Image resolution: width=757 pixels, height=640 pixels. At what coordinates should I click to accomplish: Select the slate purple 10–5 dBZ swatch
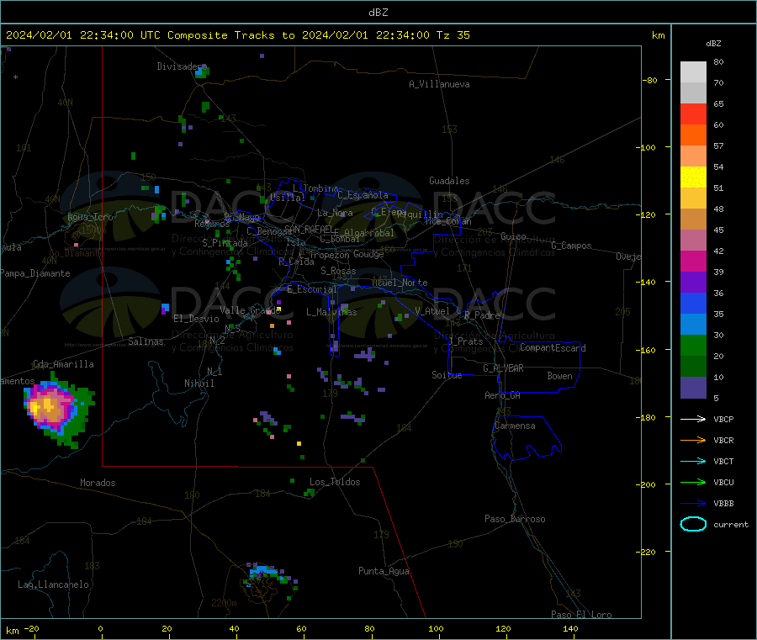click(x=693, y=388)
